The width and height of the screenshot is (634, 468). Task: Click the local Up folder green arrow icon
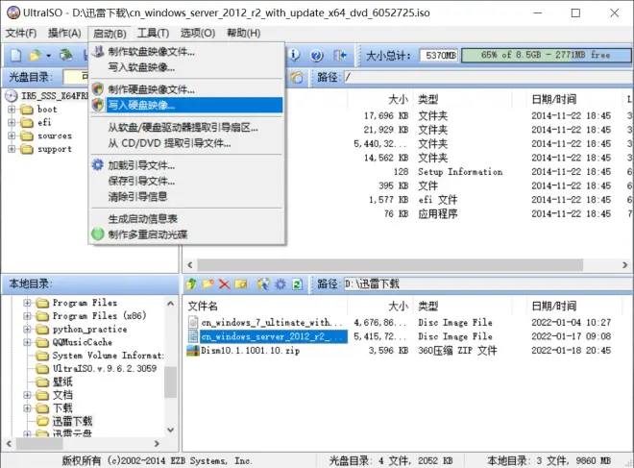(x=191, y=283)
